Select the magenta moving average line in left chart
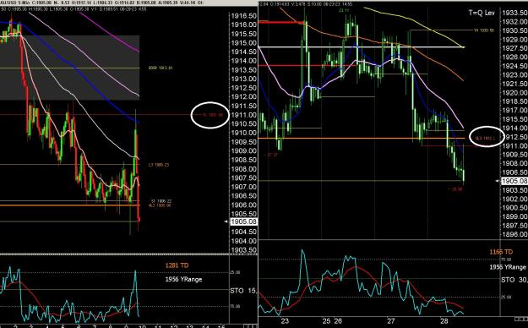The width and height of the screenshot is (528, 328). click(110, 33)
